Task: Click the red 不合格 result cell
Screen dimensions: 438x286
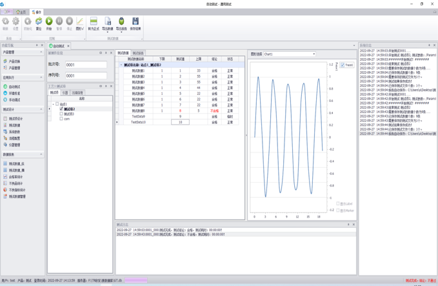Action: (214, 110)
